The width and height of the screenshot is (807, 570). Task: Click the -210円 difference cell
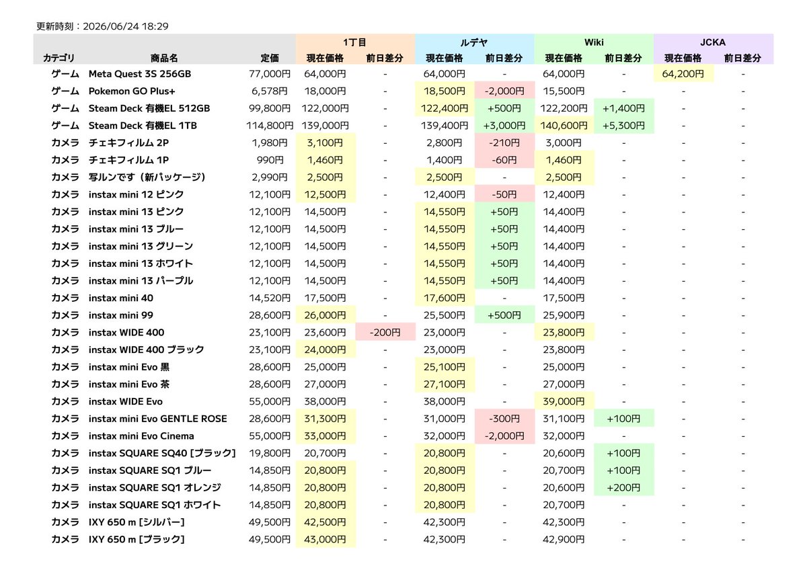[504, 142]
